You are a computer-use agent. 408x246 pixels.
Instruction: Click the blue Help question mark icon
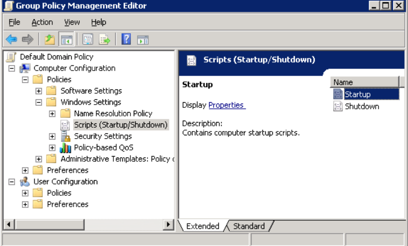click(126, 39)
